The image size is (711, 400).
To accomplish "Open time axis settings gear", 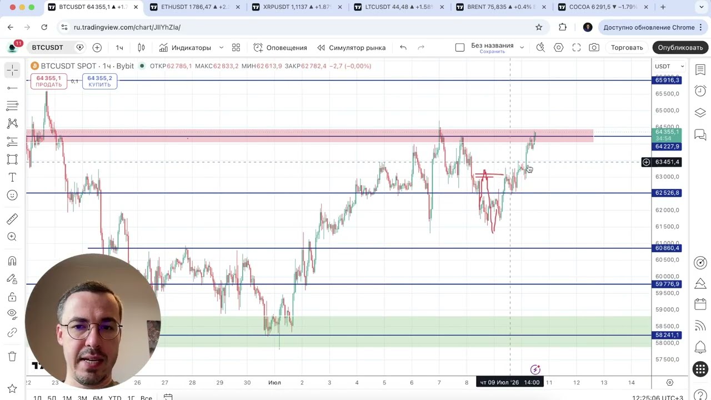I will (670, 383).
